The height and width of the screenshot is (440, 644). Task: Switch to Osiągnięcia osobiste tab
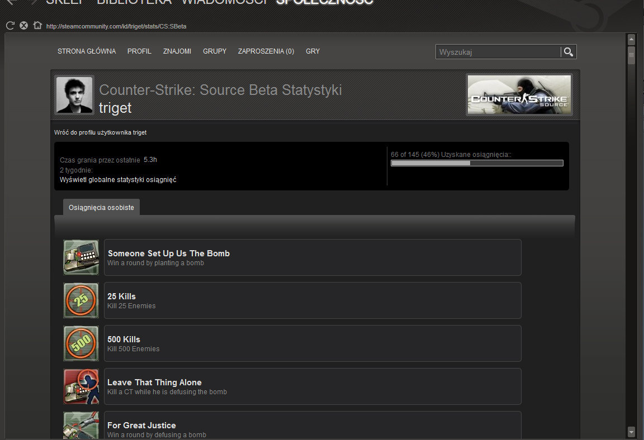click(101, 207)
